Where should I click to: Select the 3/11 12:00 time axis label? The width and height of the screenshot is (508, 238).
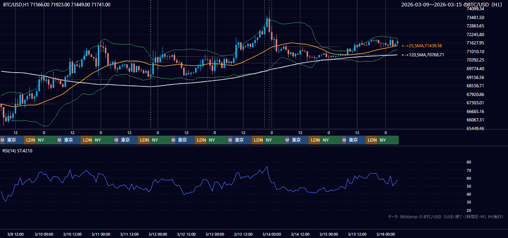point(129,234)
